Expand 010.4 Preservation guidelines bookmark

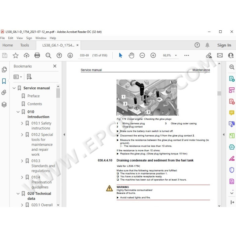point(22,177)
